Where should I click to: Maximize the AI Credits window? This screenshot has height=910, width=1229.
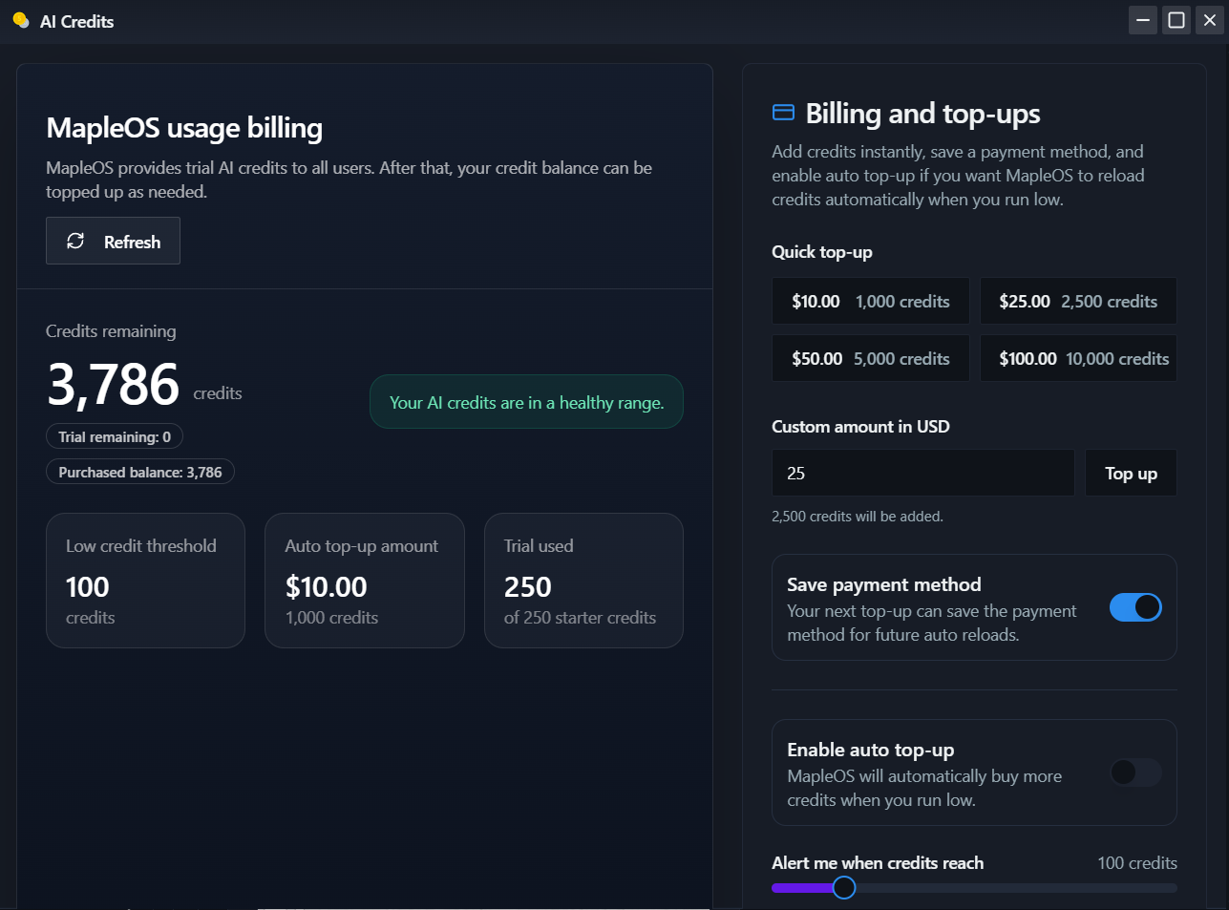[1176, 20]
